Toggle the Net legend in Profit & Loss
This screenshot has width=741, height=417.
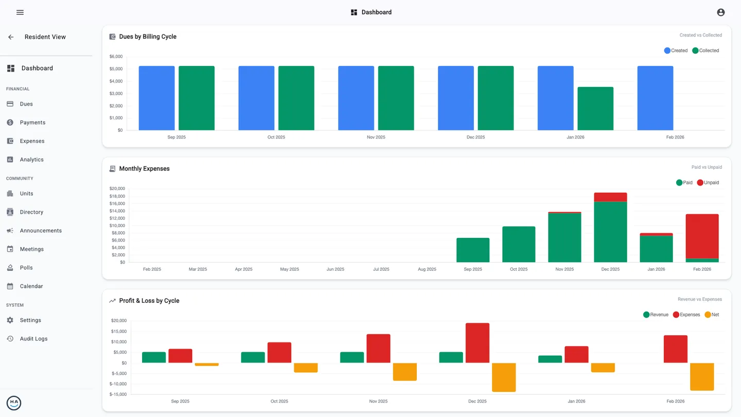pos(712,315)
